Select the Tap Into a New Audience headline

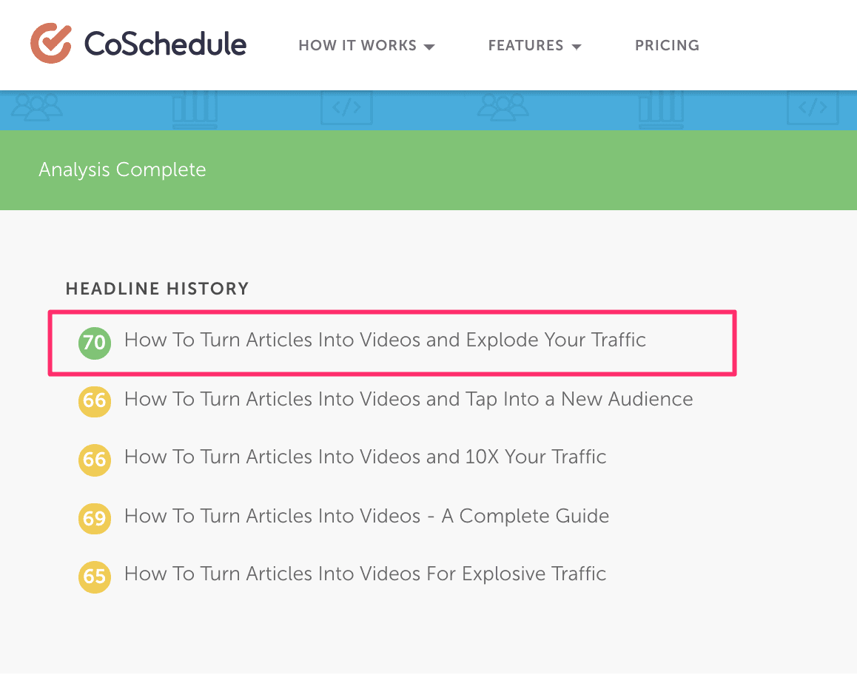point(409,400)
